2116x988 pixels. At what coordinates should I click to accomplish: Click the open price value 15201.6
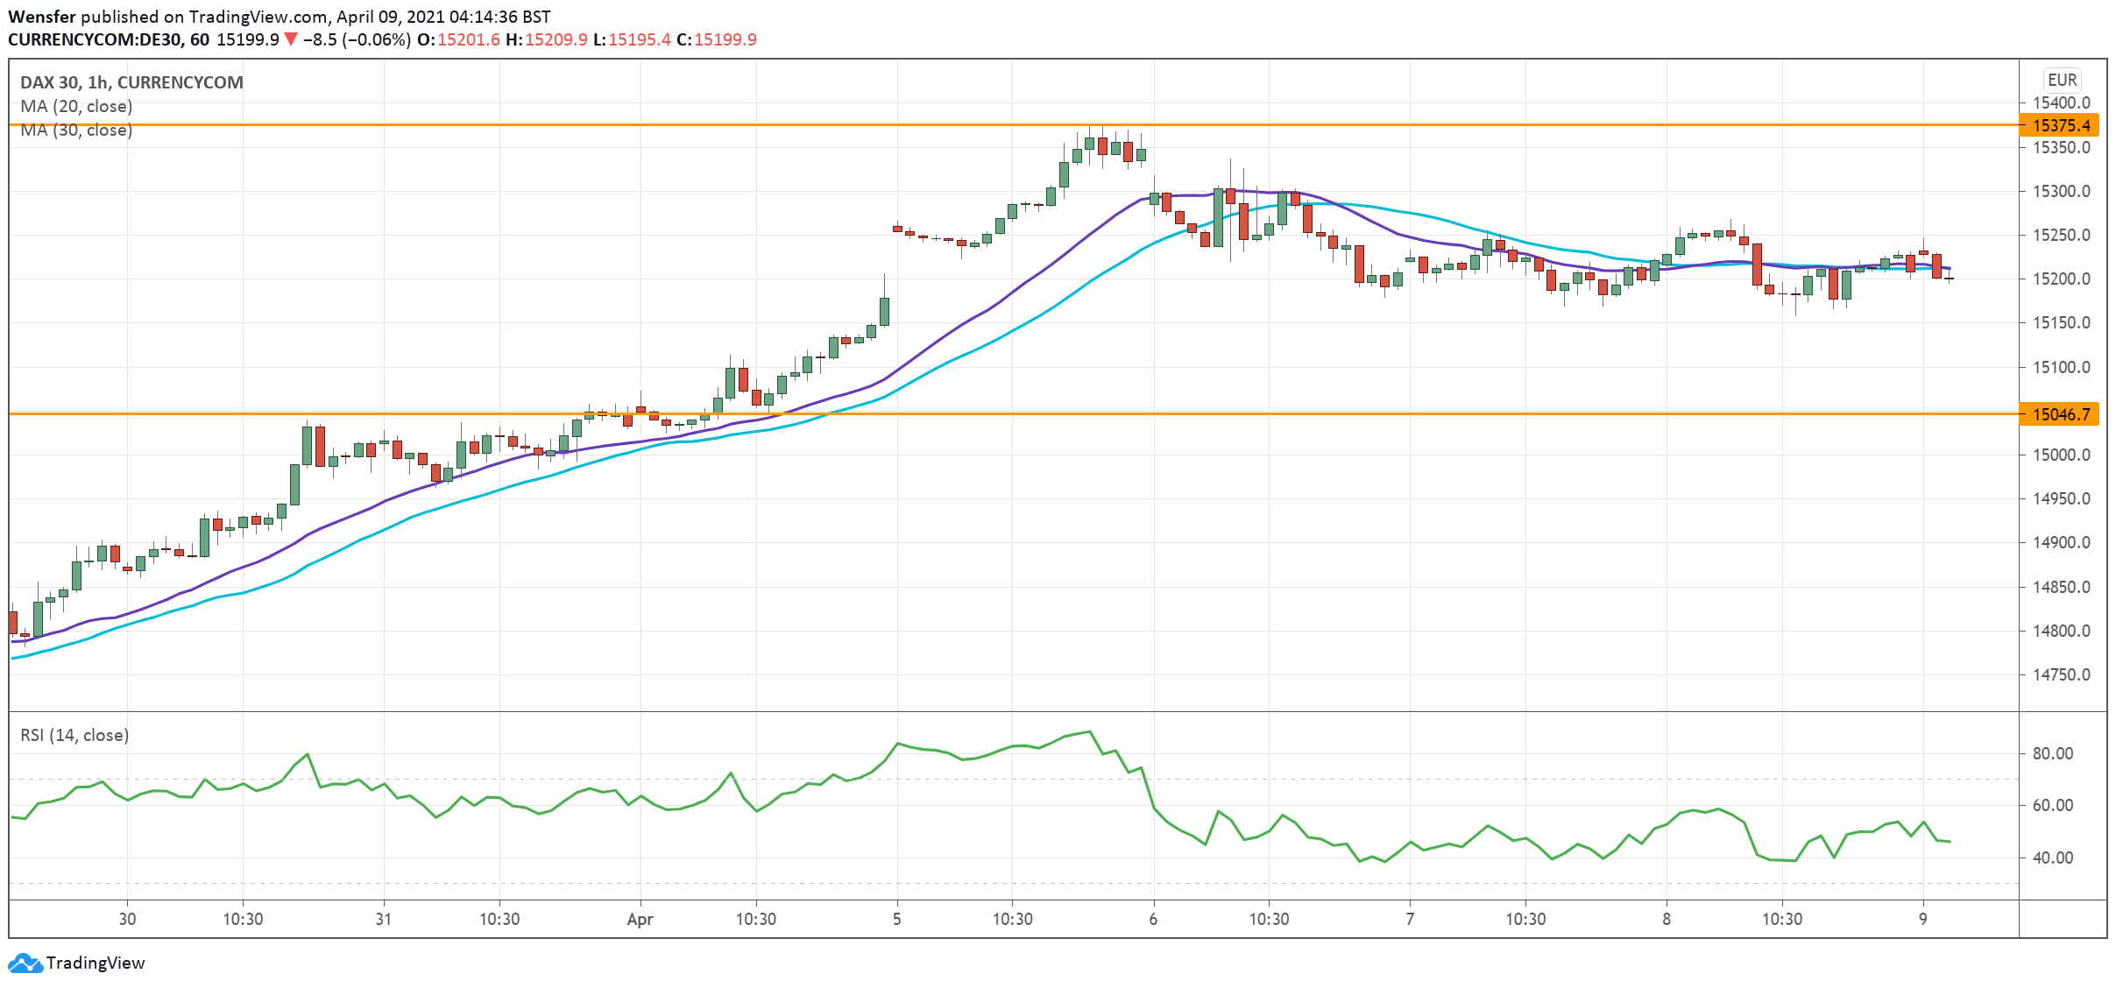(x=469, y=39)
